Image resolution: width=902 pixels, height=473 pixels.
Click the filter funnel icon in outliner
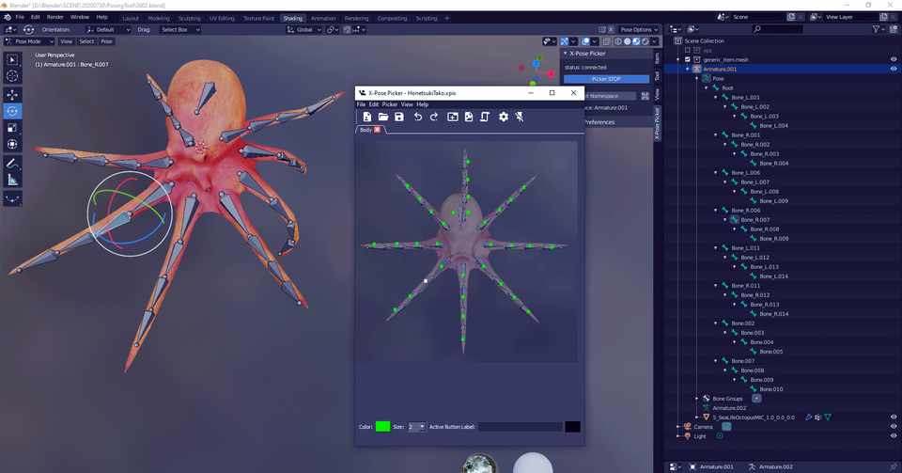click(x=876, y=29)
